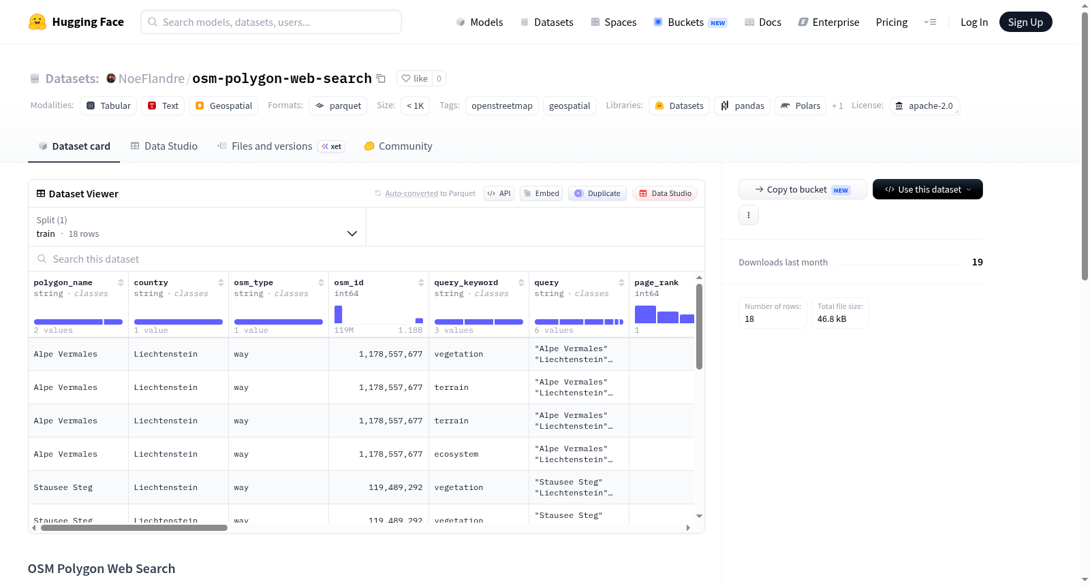Sort the osm_type column
The height and width of the screenshot is (586, 1090).
point(321,282)
